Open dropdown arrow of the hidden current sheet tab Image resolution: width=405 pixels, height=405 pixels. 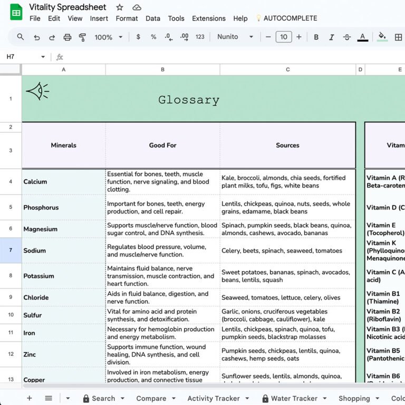(67, 398)
